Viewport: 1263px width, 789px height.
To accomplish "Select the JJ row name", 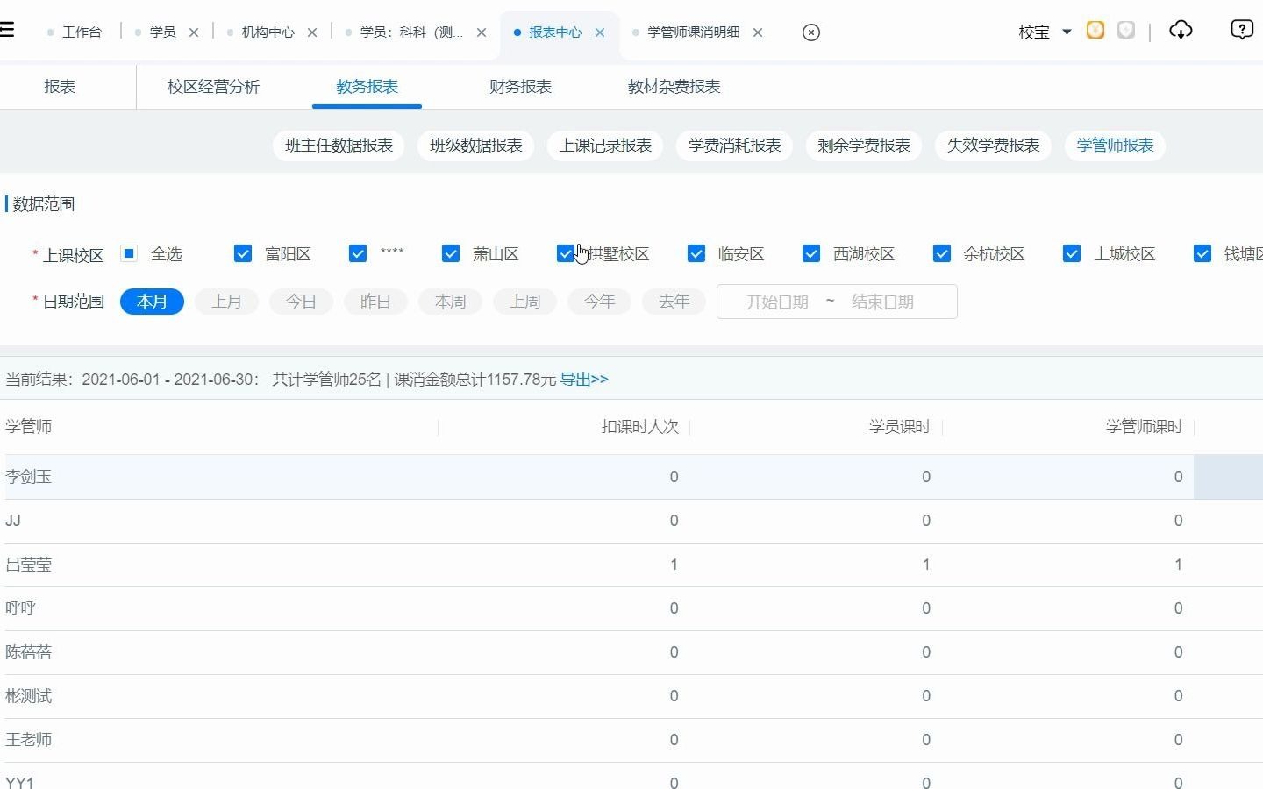I will (13, 521).
